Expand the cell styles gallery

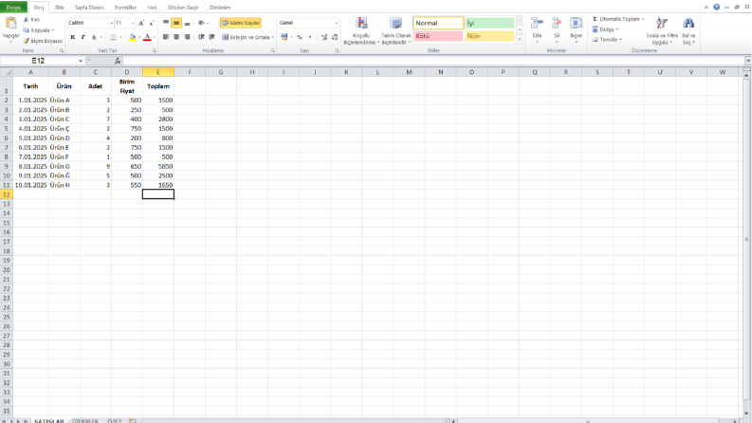coord(520,40)
